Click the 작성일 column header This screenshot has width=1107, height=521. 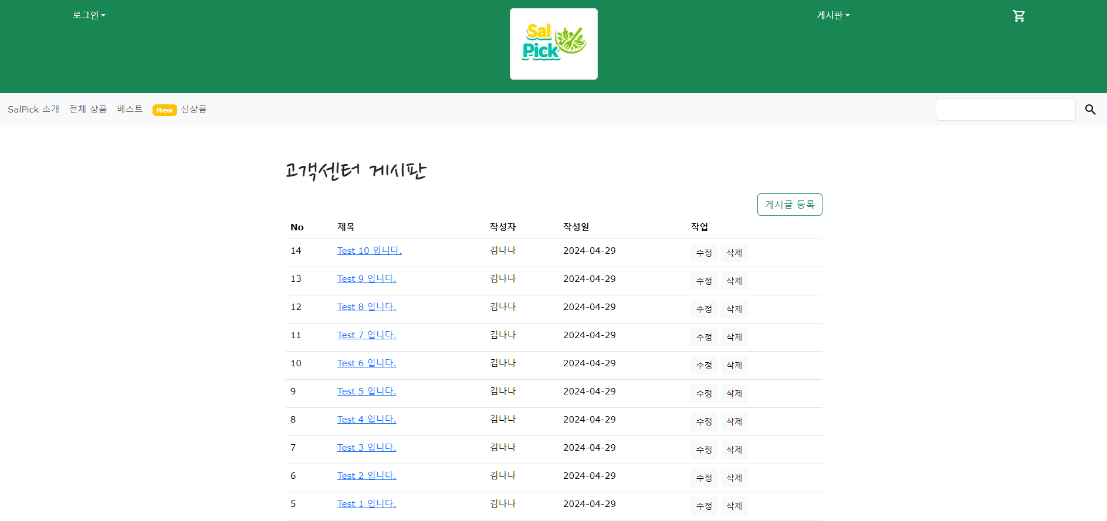tap(576, 227)
